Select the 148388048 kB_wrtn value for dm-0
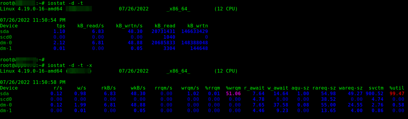Screen dimensions: 408x119 point(194,43)
